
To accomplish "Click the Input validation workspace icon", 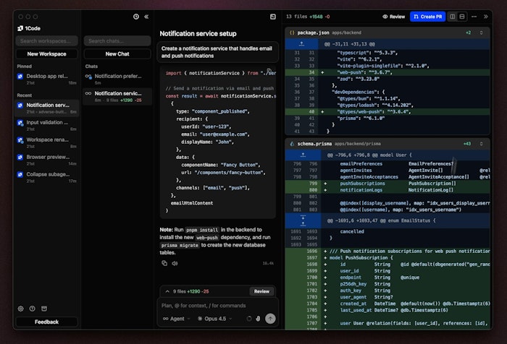I will (x=20, y=123).
